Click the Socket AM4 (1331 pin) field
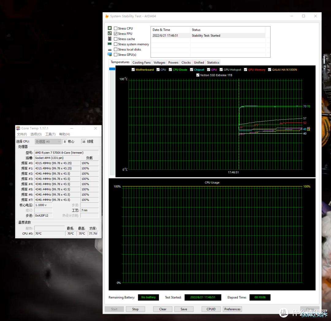The height and width of the screenshot is (321, 331). pyautogui.click(x=57, y=158)
